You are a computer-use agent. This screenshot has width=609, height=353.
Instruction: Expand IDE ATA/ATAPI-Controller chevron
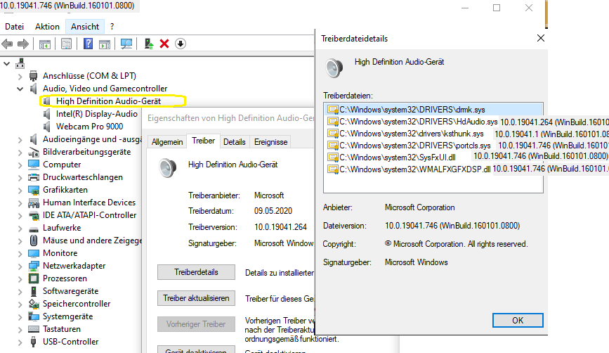(x=20, y=215)
